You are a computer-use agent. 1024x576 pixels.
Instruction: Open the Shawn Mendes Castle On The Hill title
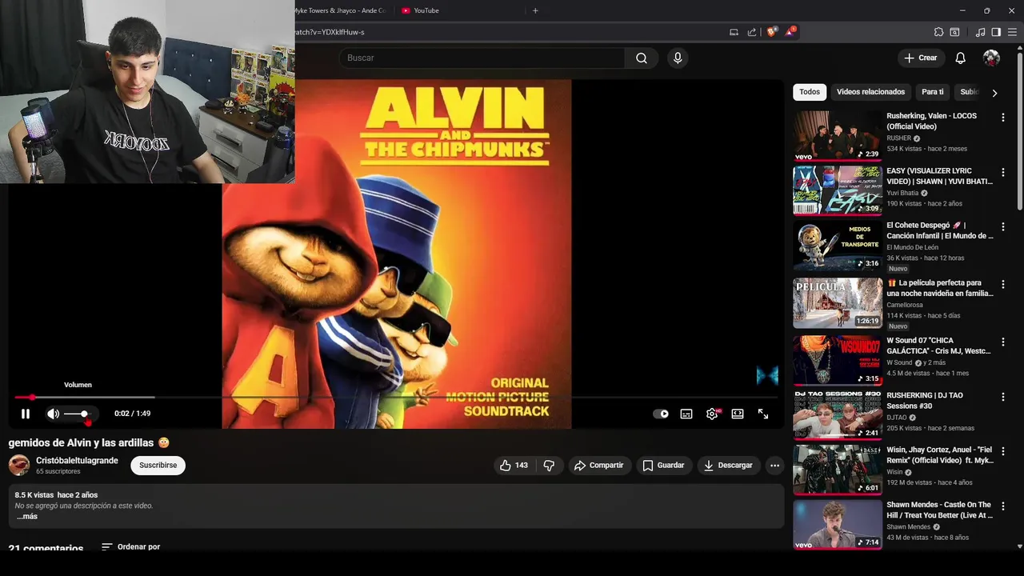939,510
